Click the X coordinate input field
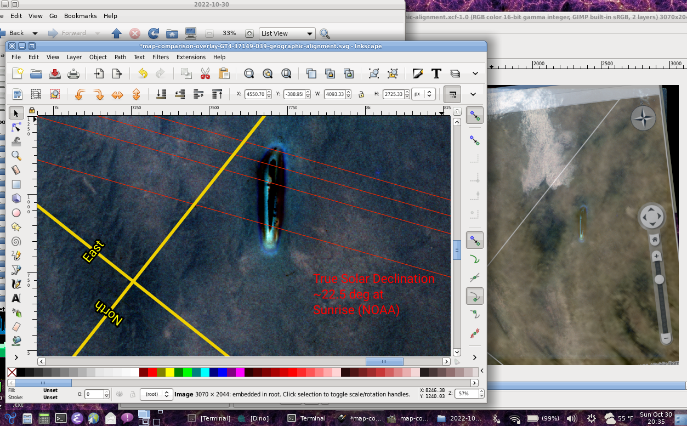 click(255, 94)
